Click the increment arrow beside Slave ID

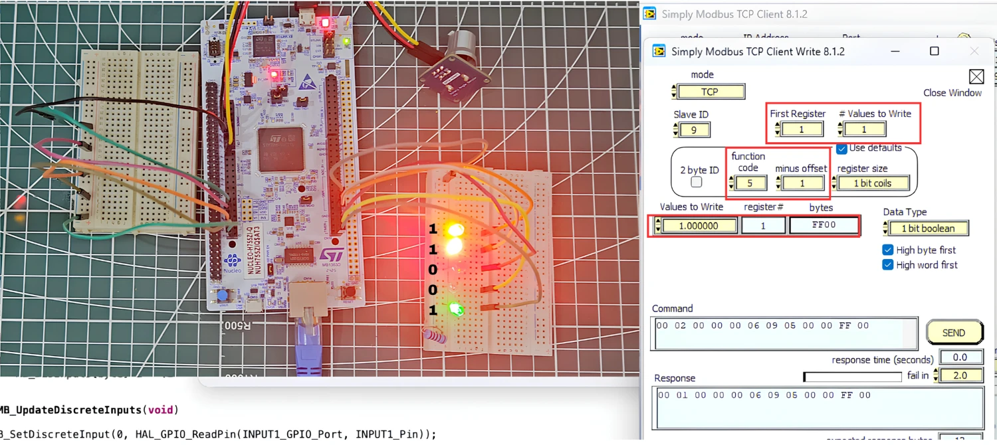[675, 126]
